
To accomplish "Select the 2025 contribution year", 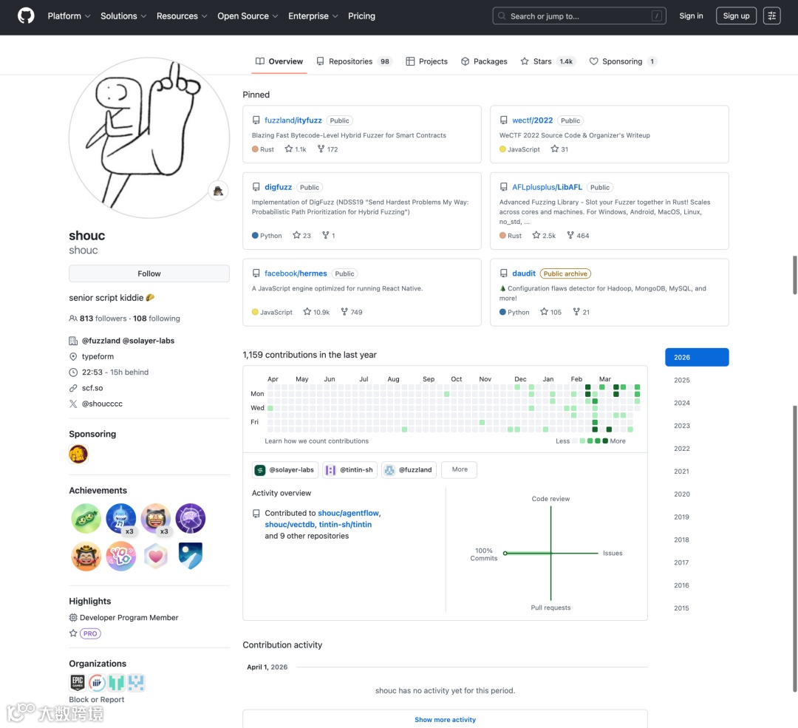I will 682,381.
